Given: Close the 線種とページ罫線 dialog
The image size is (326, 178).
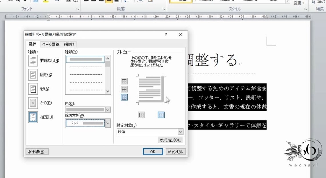Looking at the screenshot, I should pos(180,35).
